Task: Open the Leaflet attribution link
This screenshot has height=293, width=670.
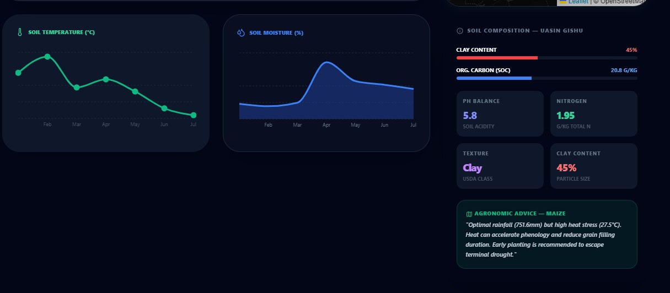Action: (578, 2)
